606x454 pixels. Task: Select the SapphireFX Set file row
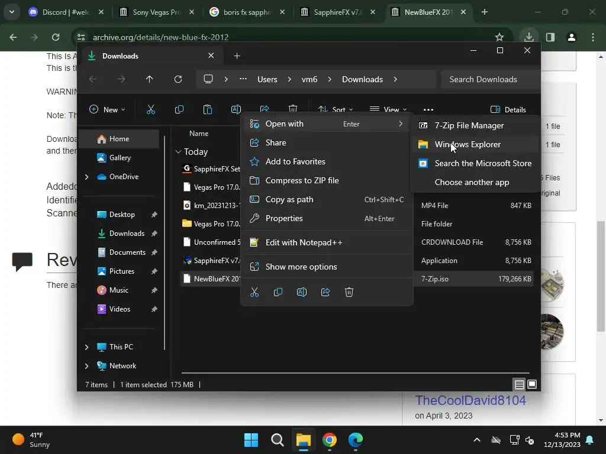[x=211, y=168]
